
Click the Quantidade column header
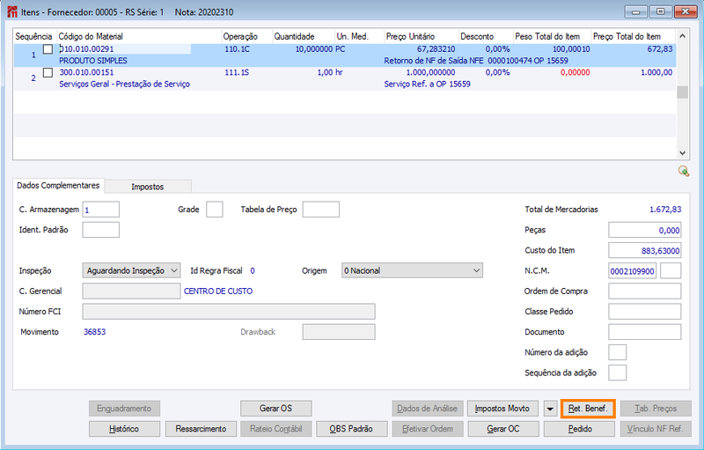pyautogui.click(x=304, y=36)
